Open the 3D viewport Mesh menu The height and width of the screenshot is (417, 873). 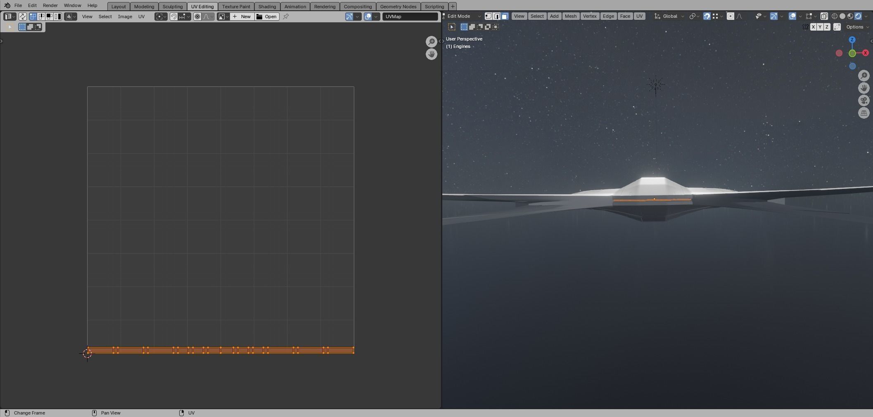tap(570, 16)
